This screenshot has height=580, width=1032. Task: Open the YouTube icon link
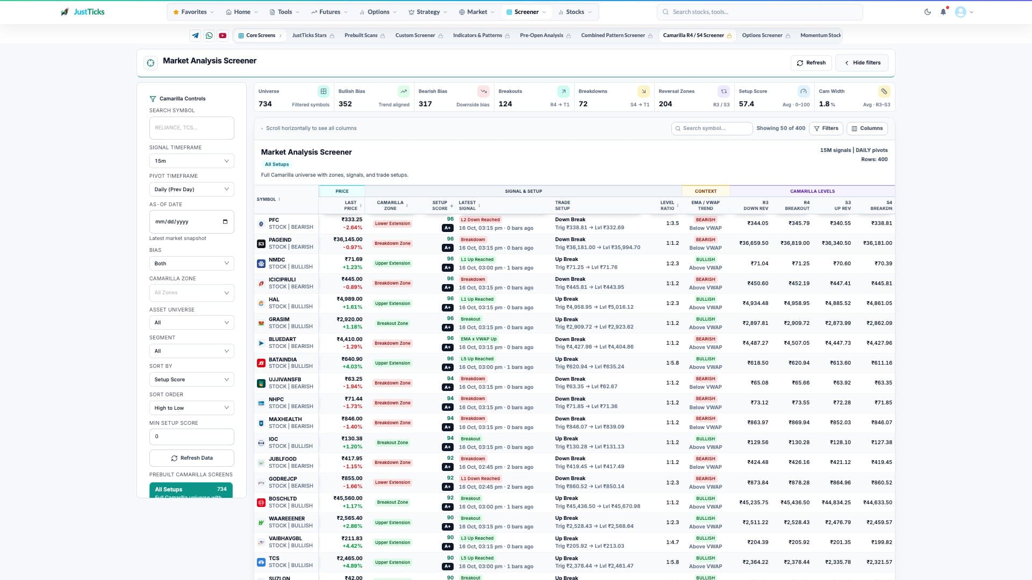tap(223, 35)
